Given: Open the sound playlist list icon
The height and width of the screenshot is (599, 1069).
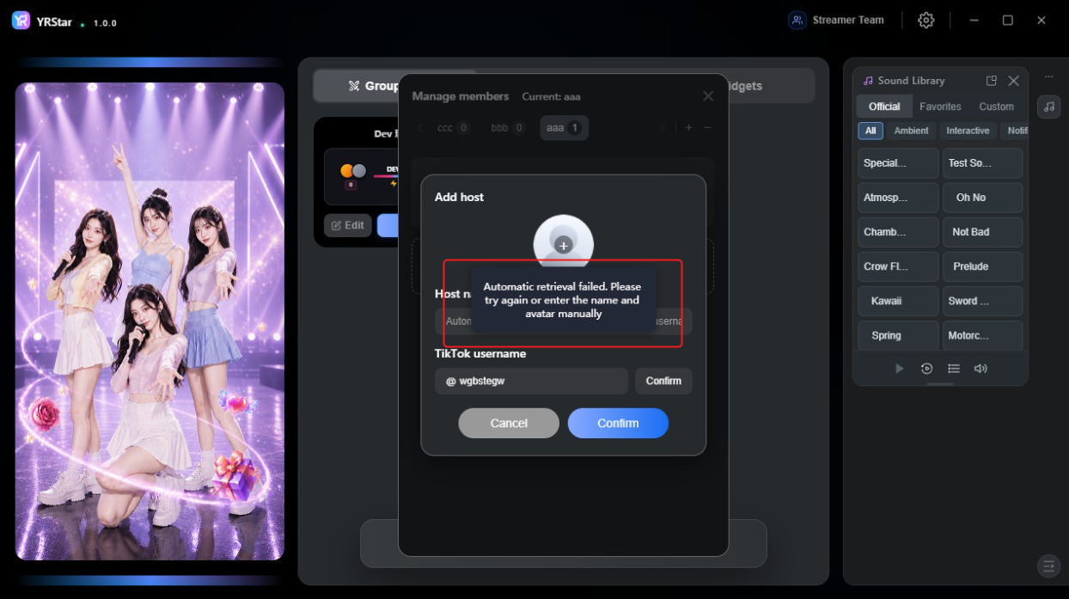Looking at the screenshot, I should click(x=954, y=368).
